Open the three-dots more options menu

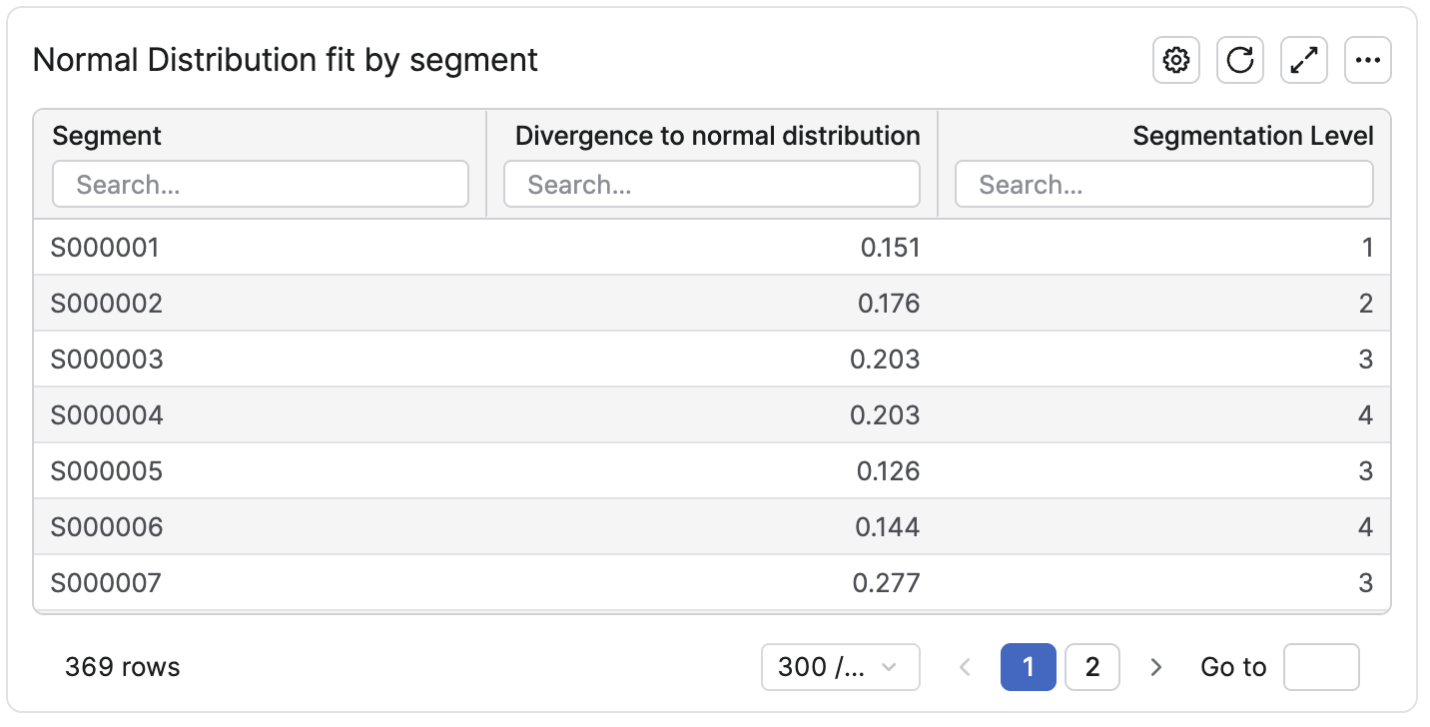pyautogui.click(x=1368, y=61)
